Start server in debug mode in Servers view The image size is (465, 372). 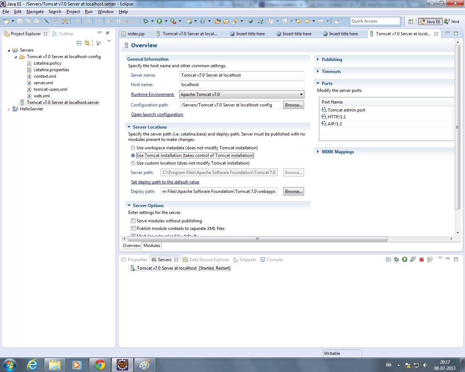[396, 259]
